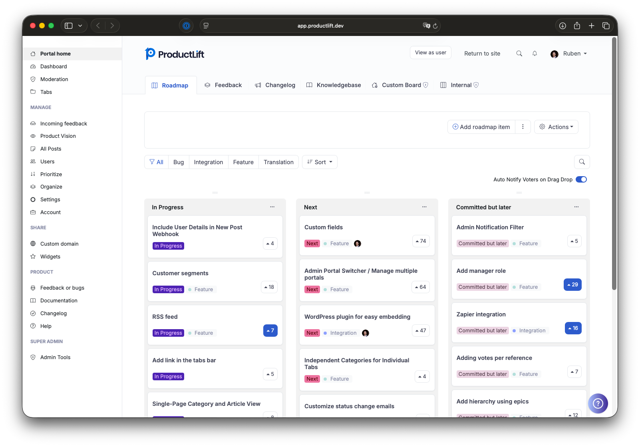Open Safari sidebar toggle

[69, 26]
